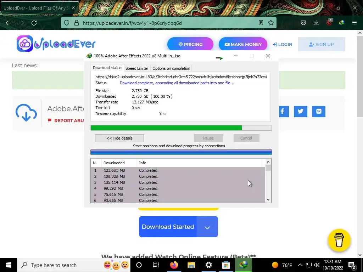Open the Firefox hamburger menu
This screenshot has width=363, height=272.
[354, 23]
